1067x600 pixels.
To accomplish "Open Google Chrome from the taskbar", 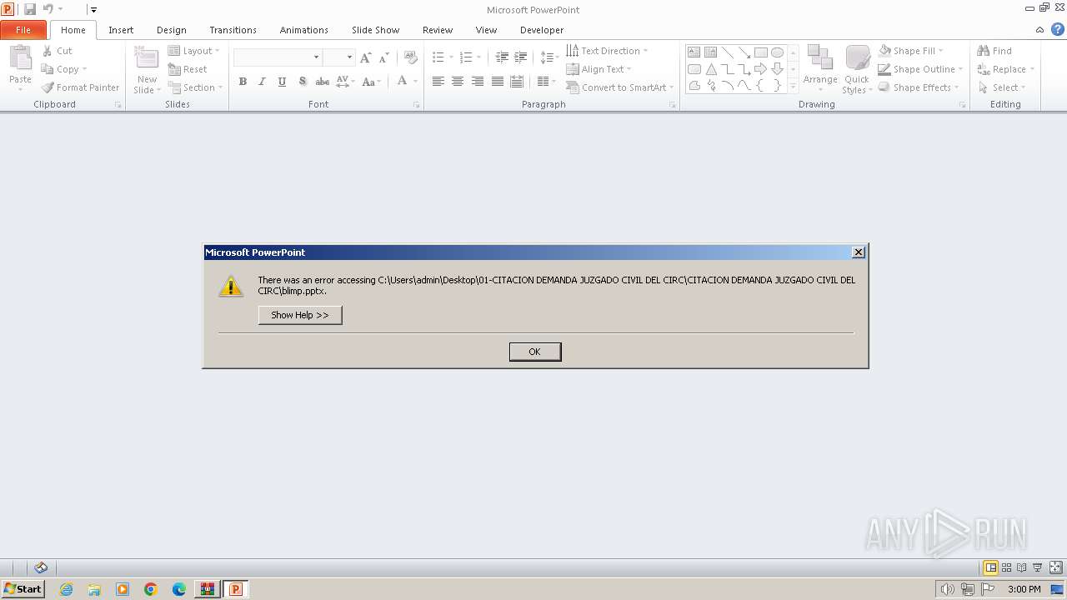I will coord(151,589).
